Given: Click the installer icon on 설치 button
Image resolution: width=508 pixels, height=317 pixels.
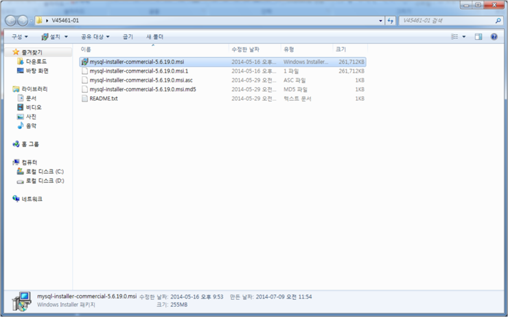Looking at the screenshot, I should click(45, 36).
